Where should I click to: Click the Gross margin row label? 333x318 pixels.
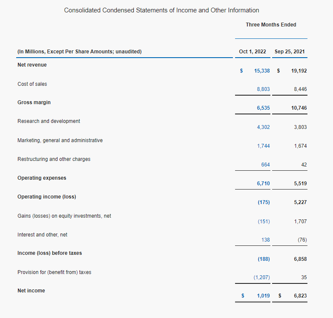pos(34,102)
